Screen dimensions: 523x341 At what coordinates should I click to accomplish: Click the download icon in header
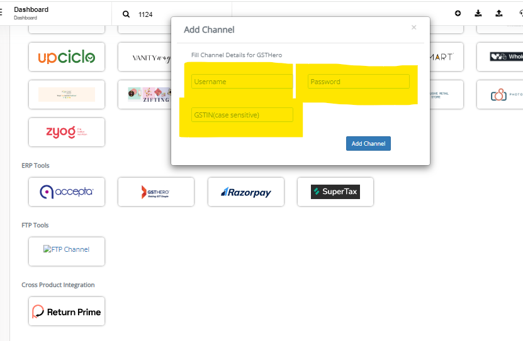[x=478, y=13]
